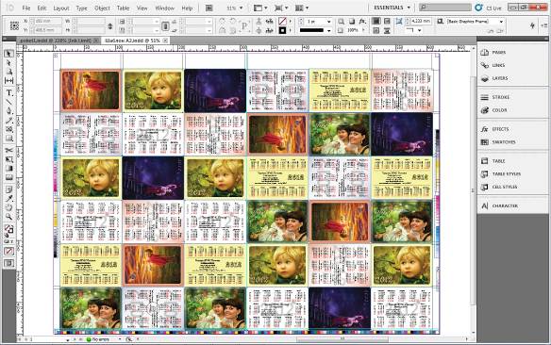
Task: Select the Note tool
Action: [8, 189]
